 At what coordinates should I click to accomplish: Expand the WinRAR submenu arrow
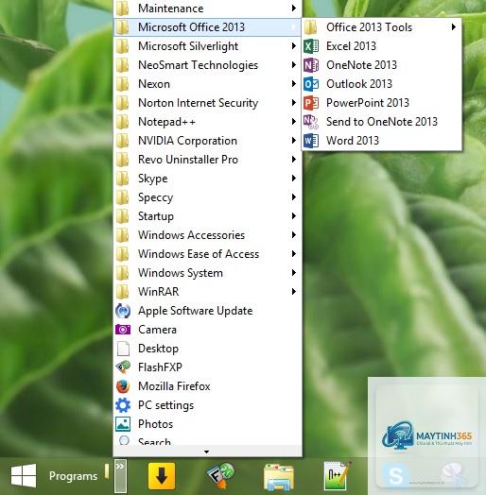coord(294,292)
